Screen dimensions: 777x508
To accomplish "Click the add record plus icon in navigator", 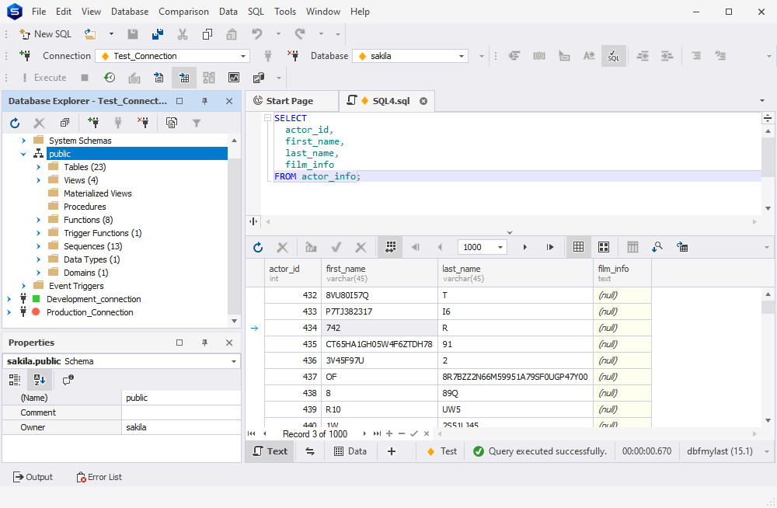I will [x=389, y=433].
